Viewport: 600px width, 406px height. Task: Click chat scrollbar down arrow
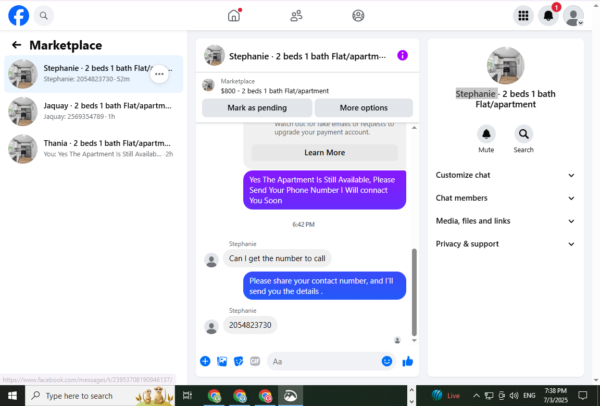tap(414, 340)
